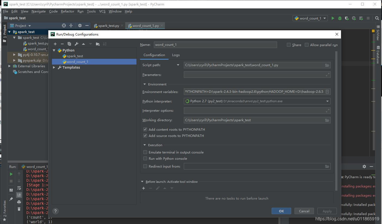Select Configuration tab

(x=154, y=55)
